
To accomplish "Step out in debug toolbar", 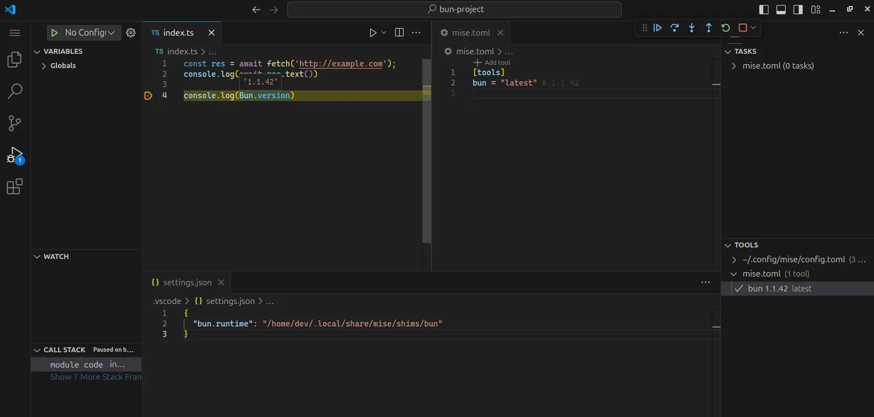I will tap(708, 28).
